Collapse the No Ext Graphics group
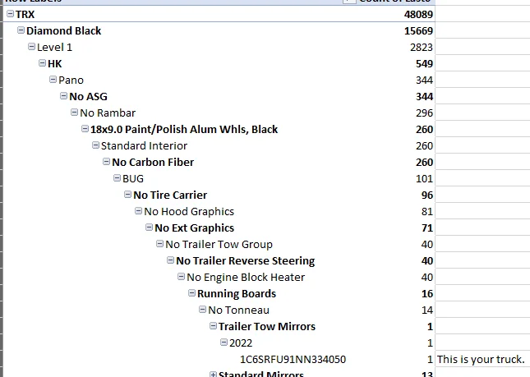Viewport: 530px width, 377px height. tap(149, 228)
